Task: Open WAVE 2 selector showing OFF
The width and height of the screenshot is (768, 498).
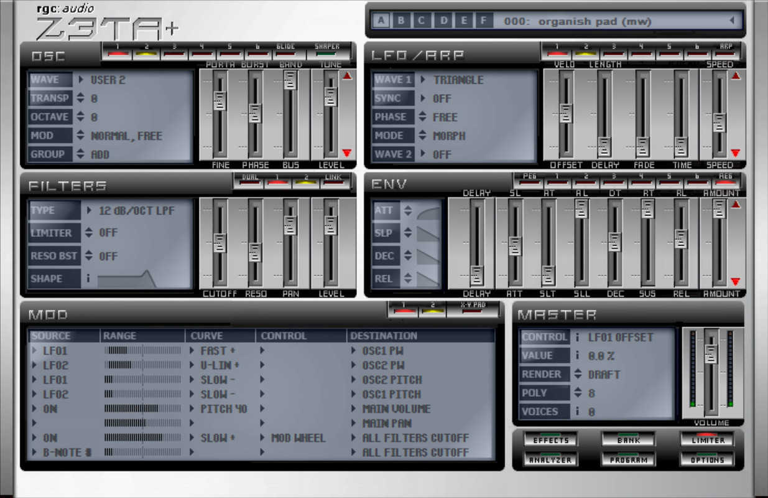Action: 423,154
